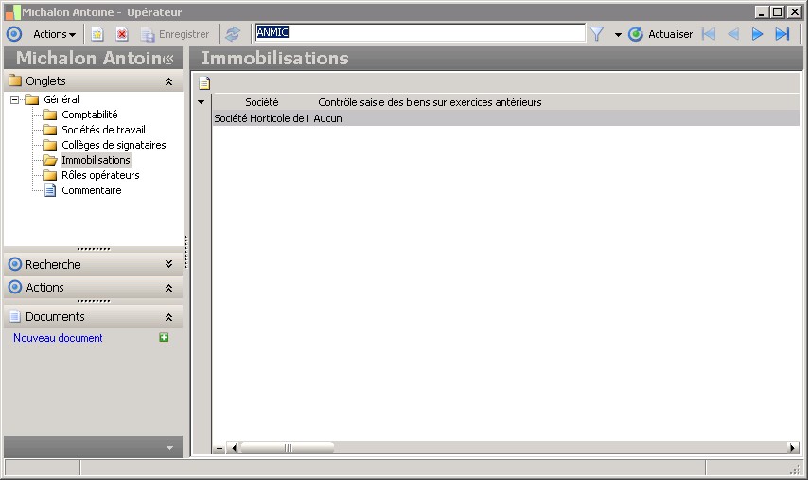Click the filter funnel icon
Image resolution: width=808 pixels, height=480 pixels.
point(597,34)
